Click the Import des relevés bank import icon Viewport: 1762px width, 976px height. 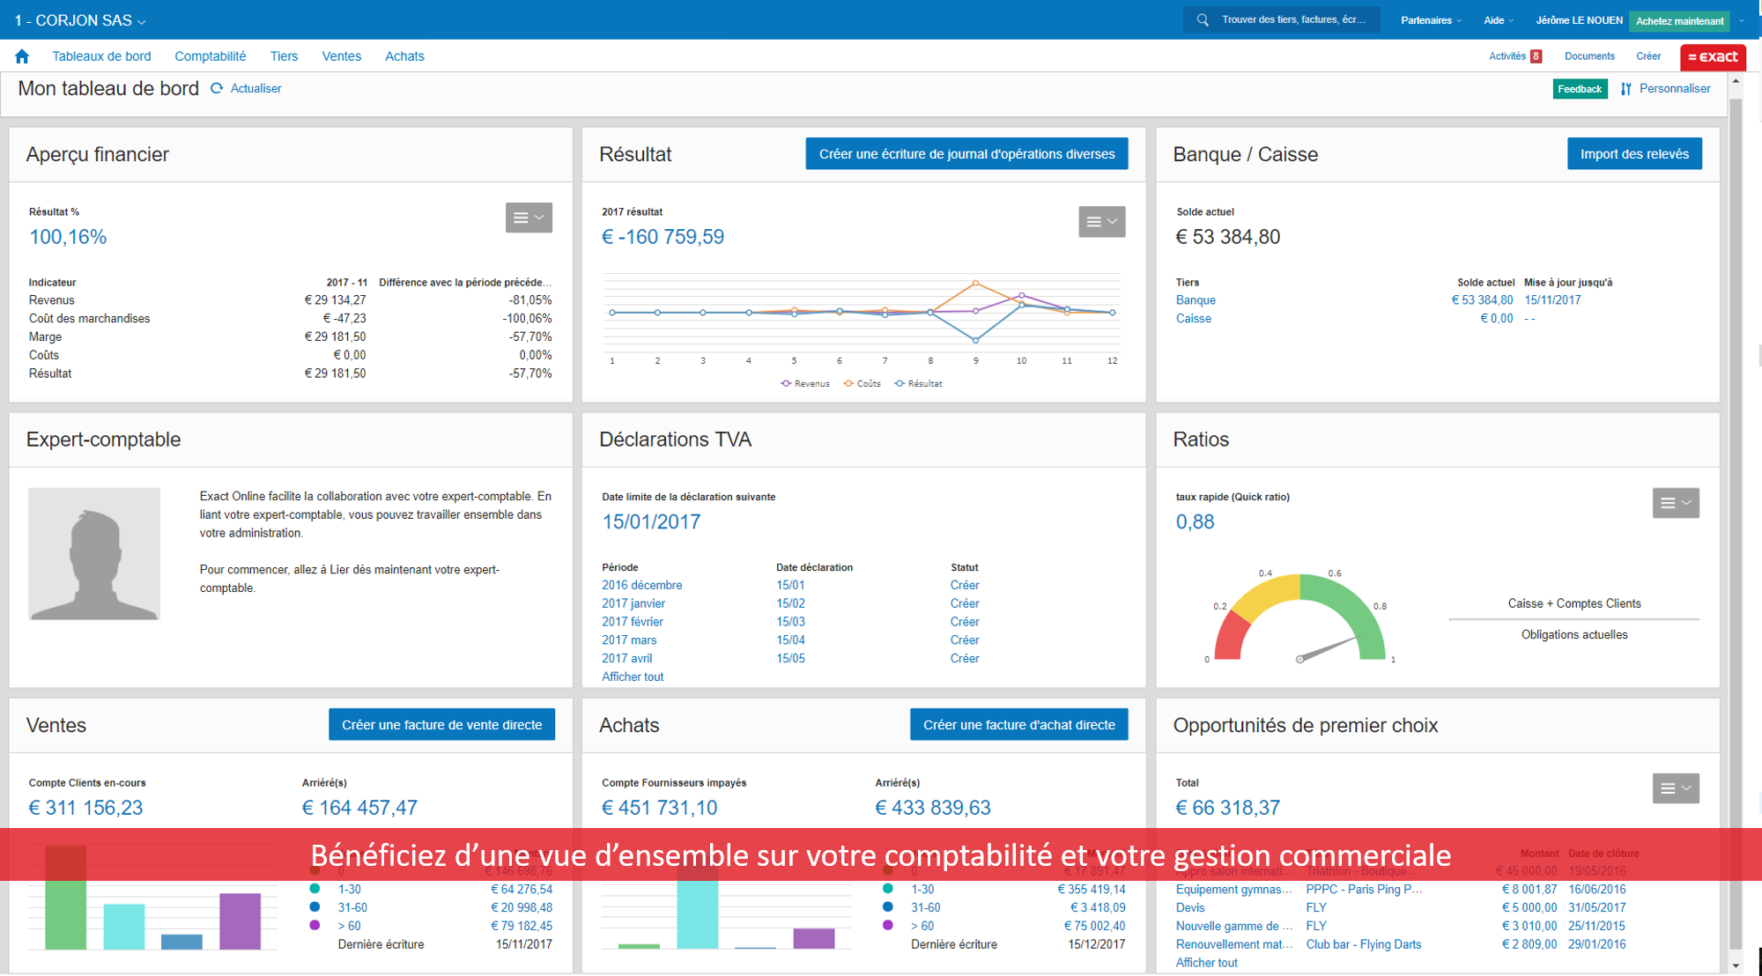(1637, 154)
